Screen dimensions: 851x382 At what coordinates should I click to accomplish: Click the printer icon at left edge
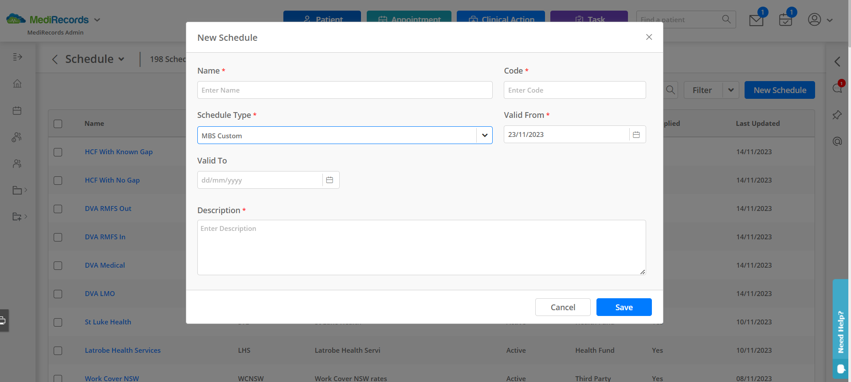click(x=3, y=320)
